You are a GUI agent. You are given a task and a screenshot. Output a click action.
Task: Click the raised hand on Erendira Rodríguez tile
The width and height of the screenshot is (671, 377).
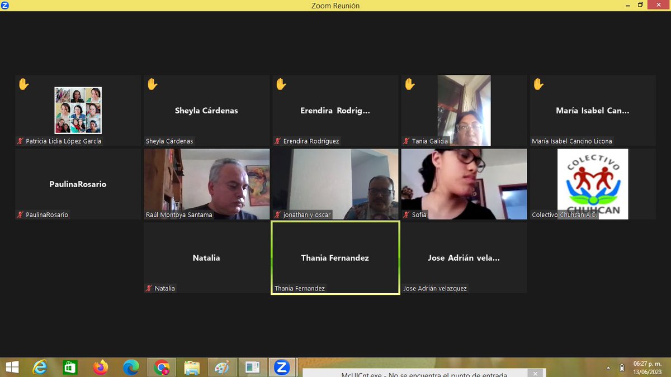click(x=281, y=84)
